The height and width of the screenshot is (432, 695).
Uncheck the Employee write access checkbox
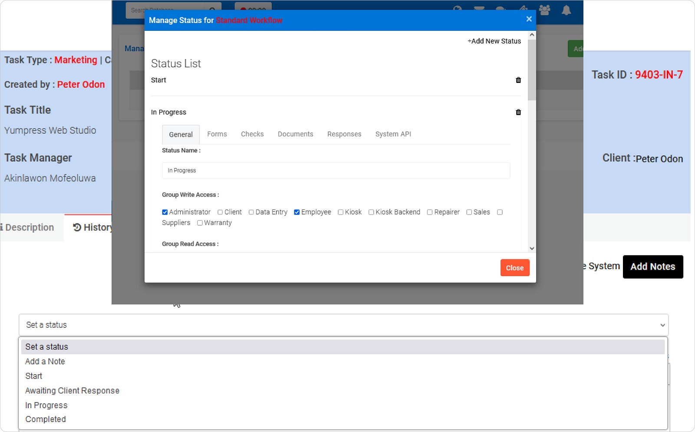coord(296,212)
